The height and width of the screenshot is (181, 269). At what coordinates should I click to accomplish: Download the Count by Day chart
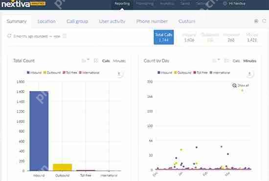(250, 74)
